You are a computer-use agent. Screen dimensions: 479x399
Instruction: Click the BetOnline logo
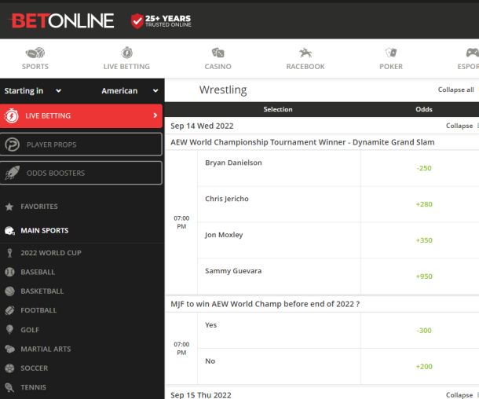click(x=62, y=20)
